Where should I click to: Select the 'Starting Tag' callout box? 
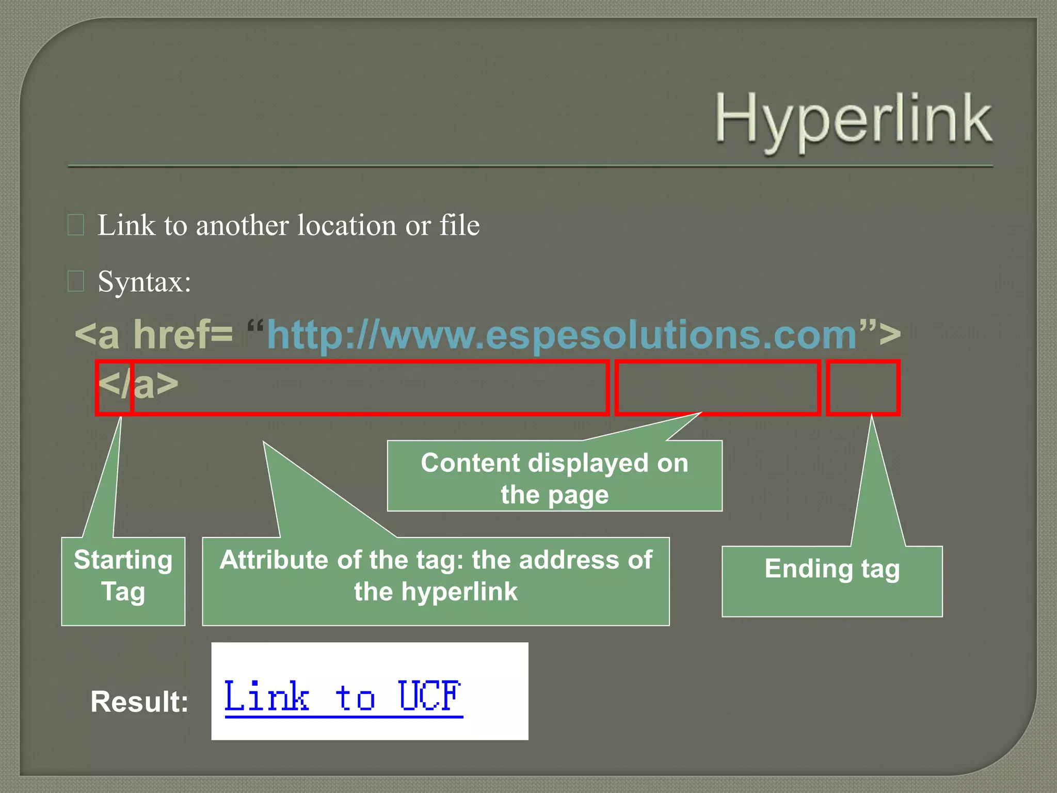pyautogui.click(x=123, y=581)
